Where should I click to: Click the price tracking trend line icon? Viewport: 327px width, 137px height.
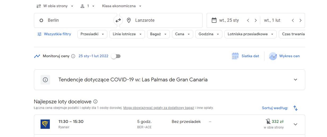point(37,56)
